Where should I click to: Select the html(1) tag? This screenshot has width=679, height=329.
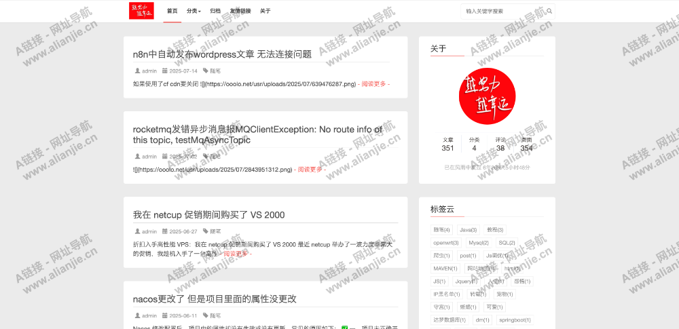coord(511,269)
